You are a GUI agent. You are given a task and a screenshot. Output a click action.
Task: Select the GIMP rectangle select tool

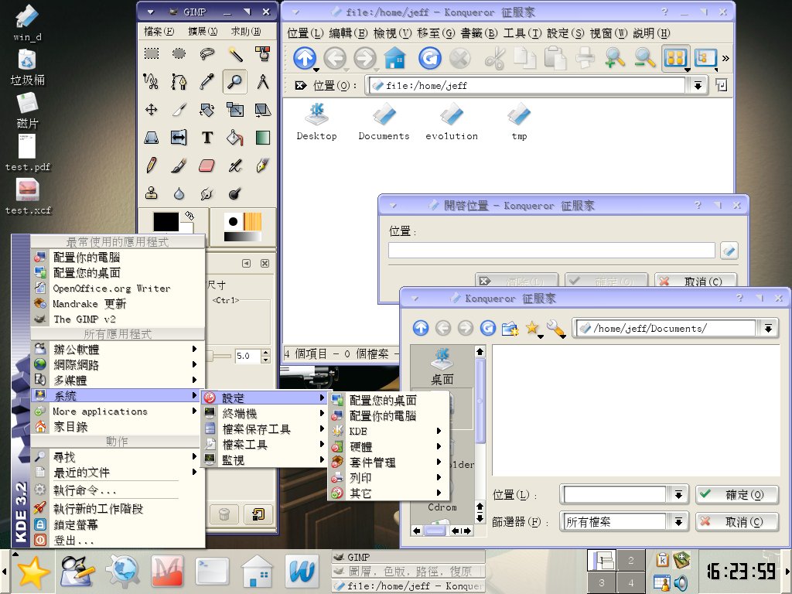(152, 53)
